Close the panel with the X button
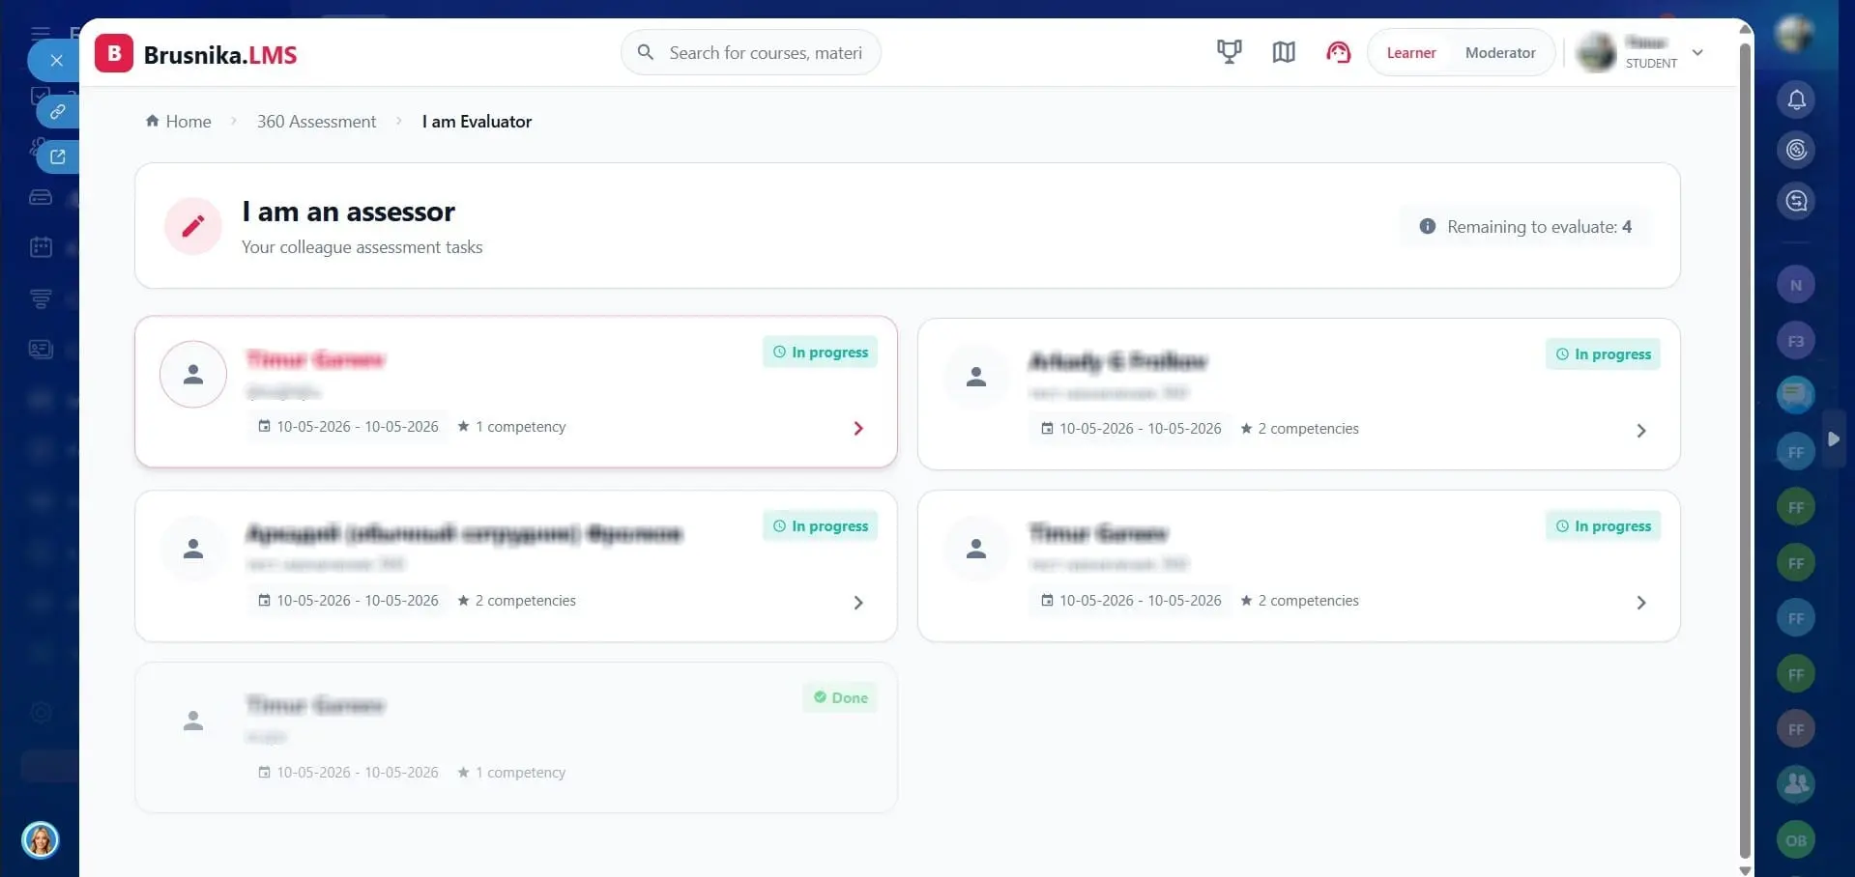 56,60
